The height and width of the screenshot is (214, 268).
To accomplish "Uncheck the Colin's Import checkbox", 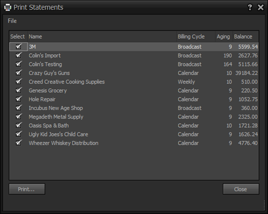I will pyautogui.click(x=18, y=55).
